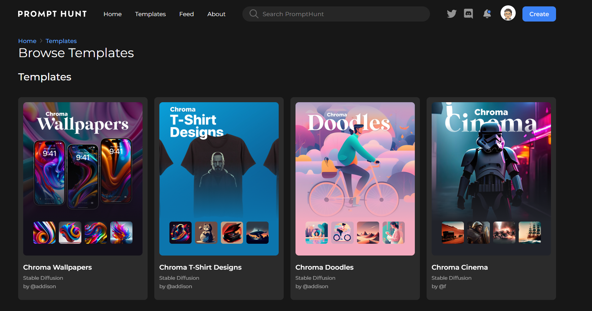Select the desert dunes sample in Doodles card
Screen dimensions: 592x311
pos(368,233)
